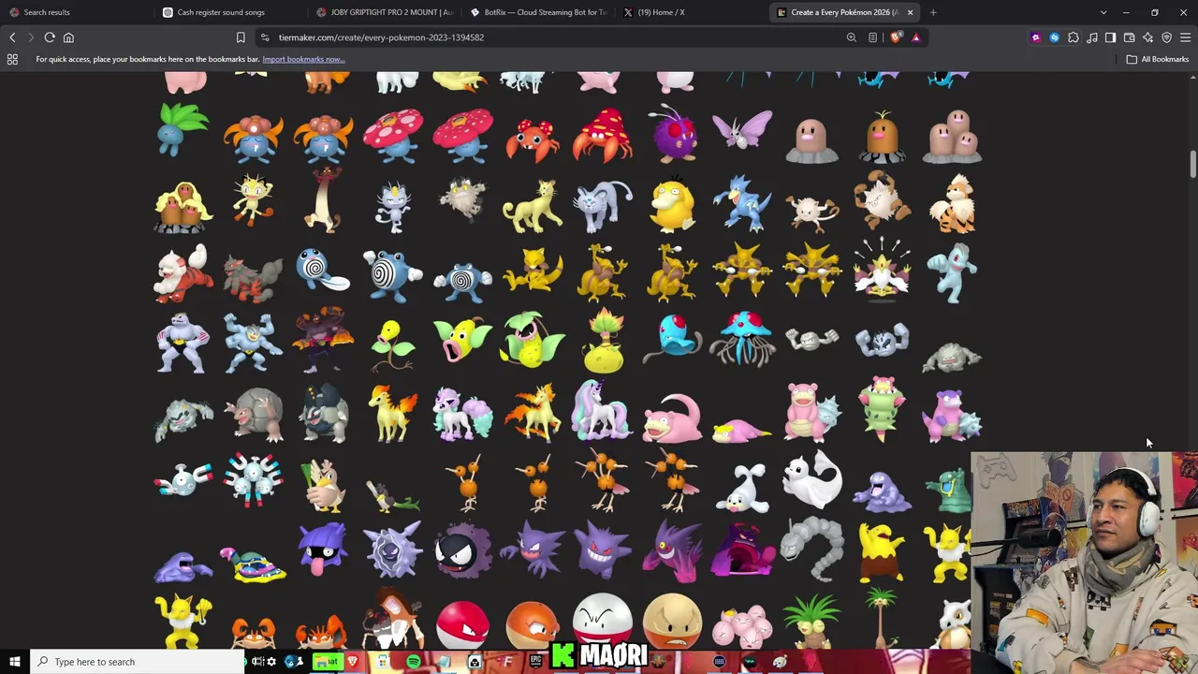
Task: Select the Abra image
Action: pyautogui.click(x=533, y=271)
